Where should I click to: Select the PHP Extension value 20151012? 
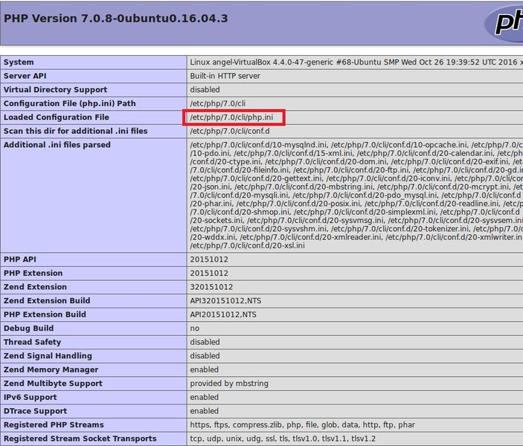209,274
